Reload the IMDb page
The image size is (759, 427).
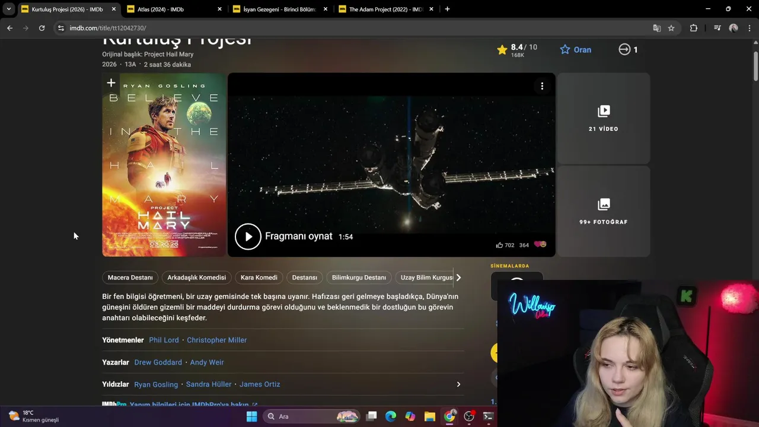(42, 28)
